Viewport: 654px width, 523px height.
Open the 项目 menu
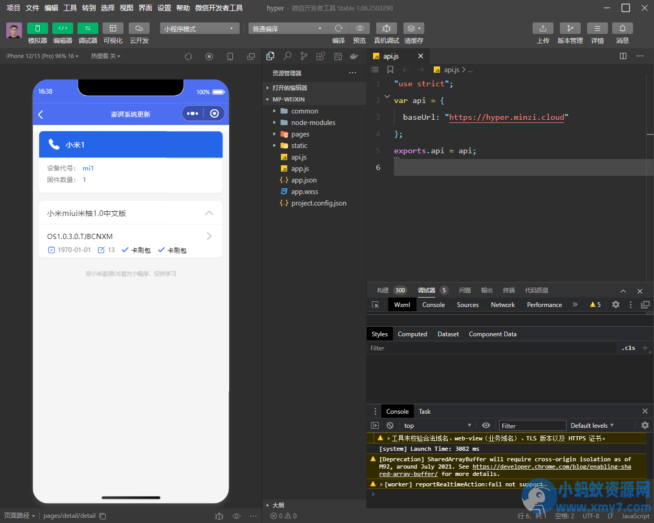(x=14, y=8)
